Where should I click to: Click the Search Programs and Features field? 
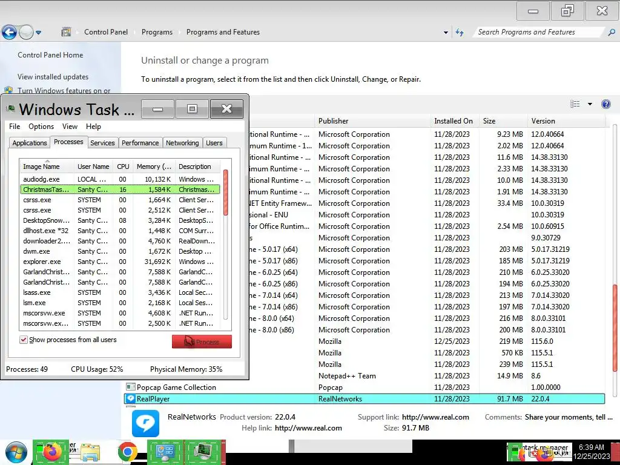pyautogui.click(x=538, y=32)
